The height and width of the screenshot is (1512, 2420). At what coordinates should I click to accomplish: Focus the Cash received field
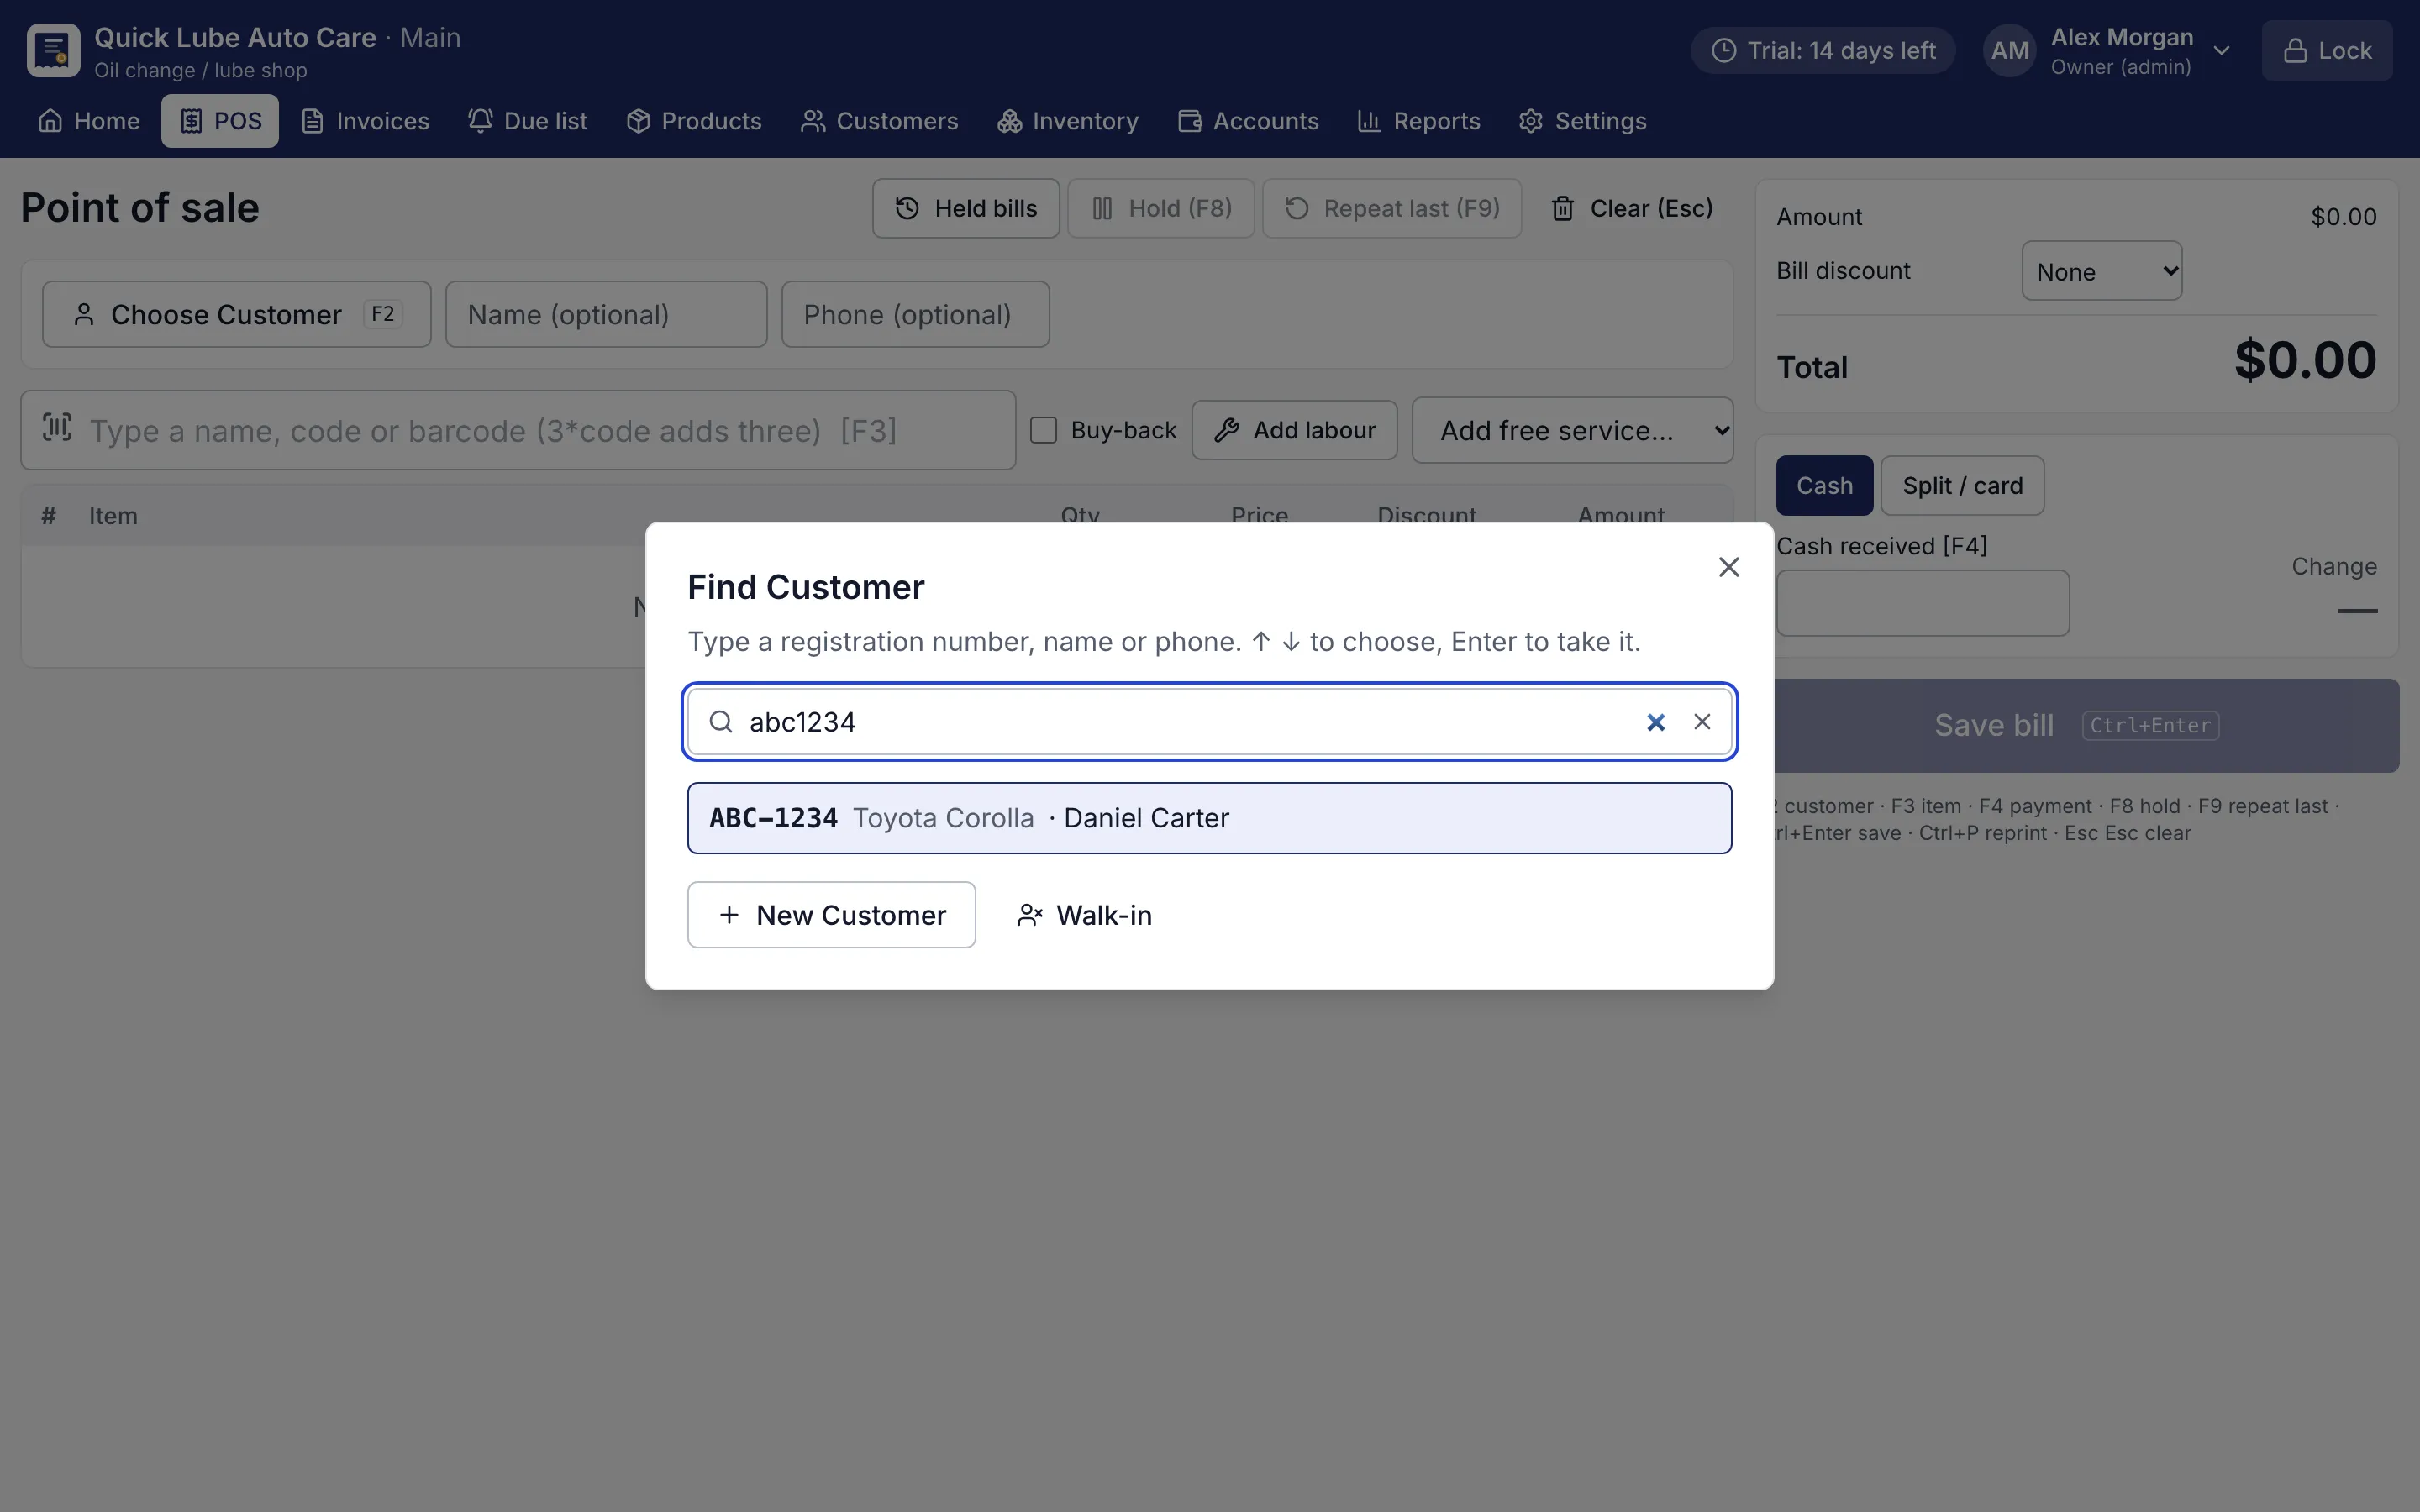[x=1922, y=603]
